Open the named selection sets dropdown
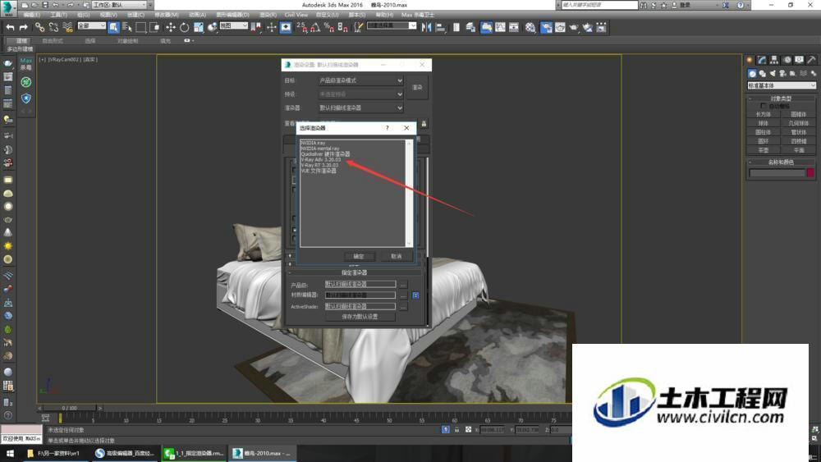 pos(392,25)
